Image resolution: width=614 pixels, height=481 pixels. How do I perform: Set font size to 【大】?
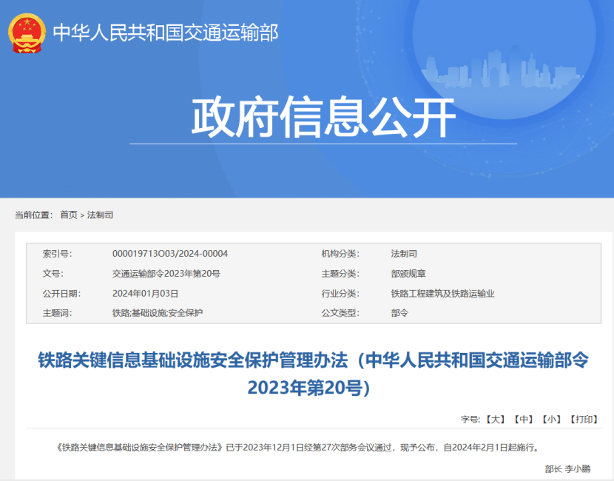(495, 420)
